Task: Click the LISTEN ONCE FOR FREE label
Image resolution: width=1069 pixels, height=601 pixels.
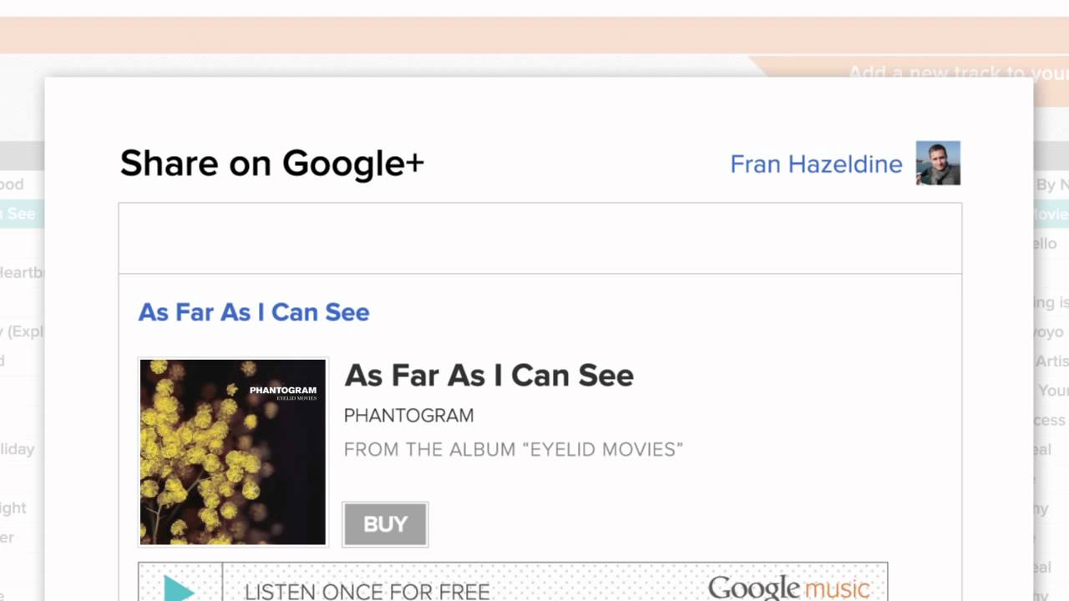Action: coord(367,591)
